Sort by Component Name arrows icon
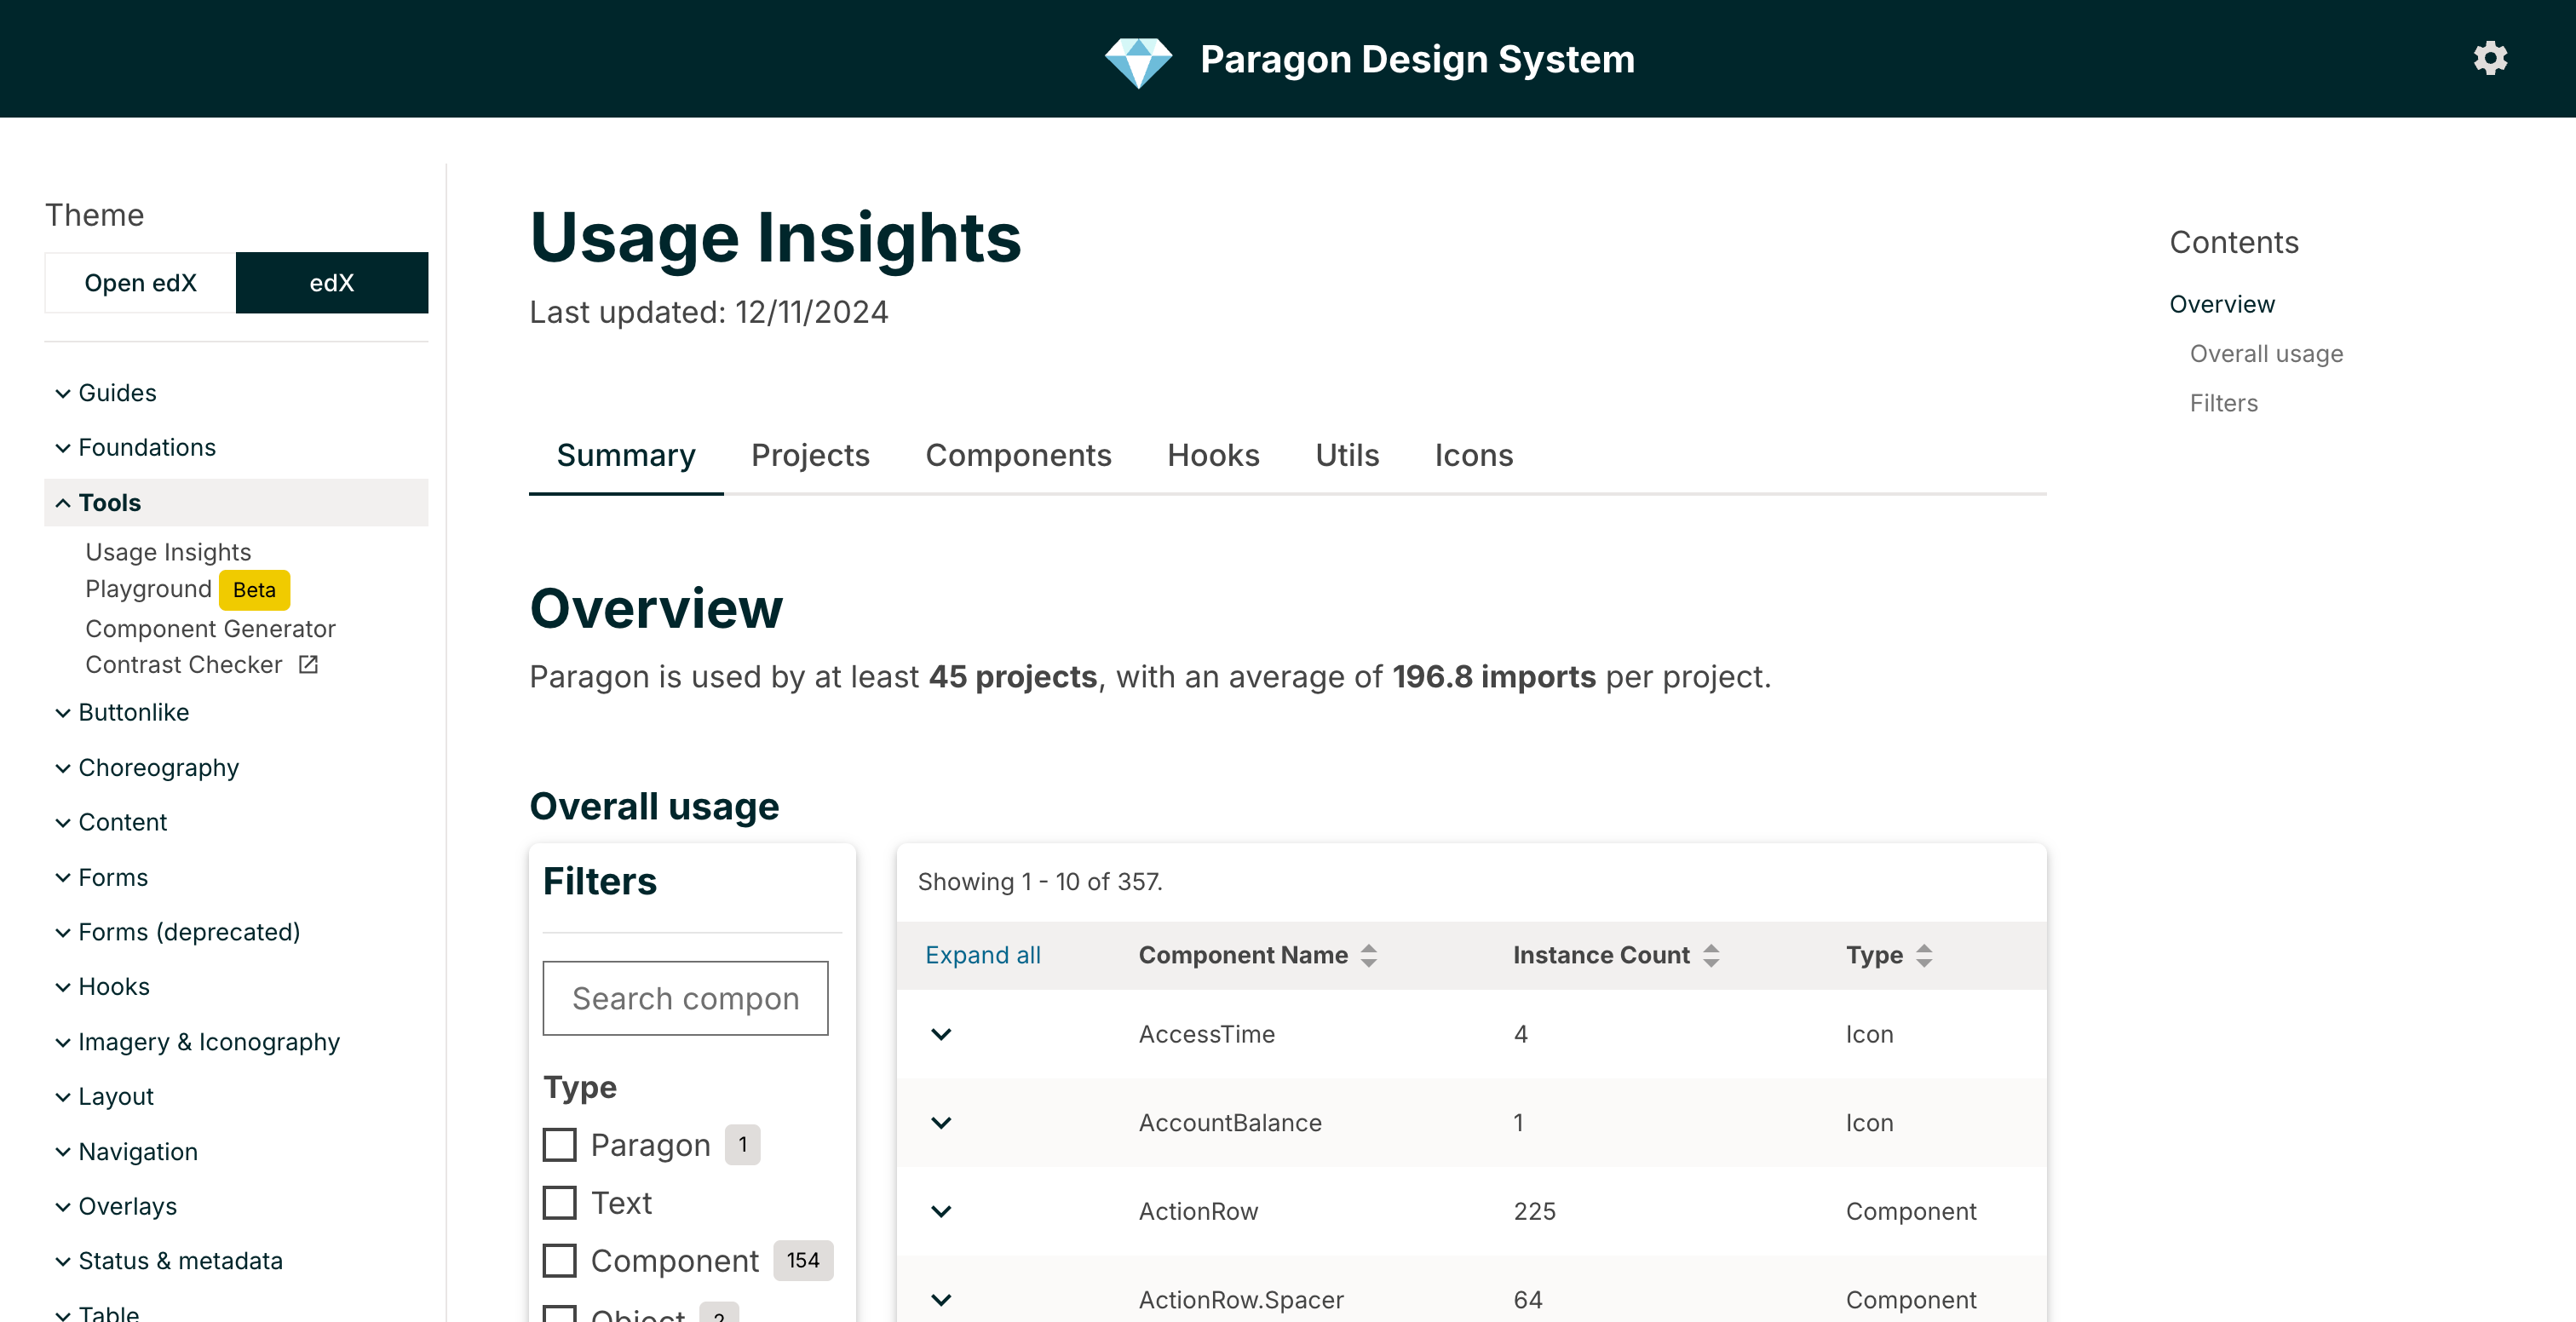Viewport: 2576px width, 1322px height. 1369,955
